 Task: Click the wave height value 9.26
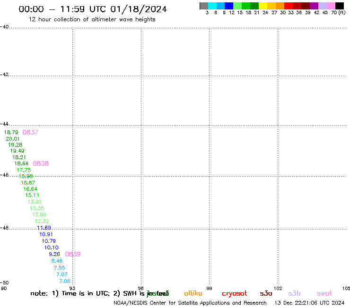54,254
